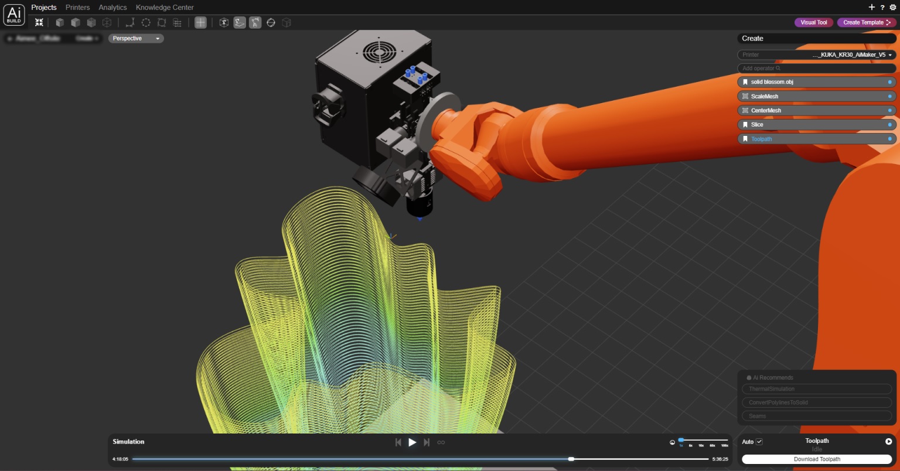This screenshot has width=900, height=471.
Task: Click the Ai Recommends panel header
Action: pyautogui.click(x=770, y=378)
